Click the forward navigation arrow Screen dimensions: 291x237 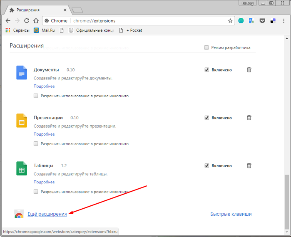[17, 21]
